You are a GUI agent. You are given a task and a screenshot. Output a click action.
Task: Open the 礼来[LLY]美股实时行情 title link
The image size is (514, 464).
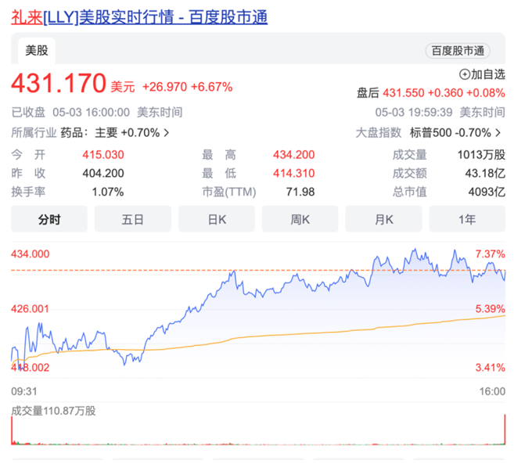tap(139, 17)
